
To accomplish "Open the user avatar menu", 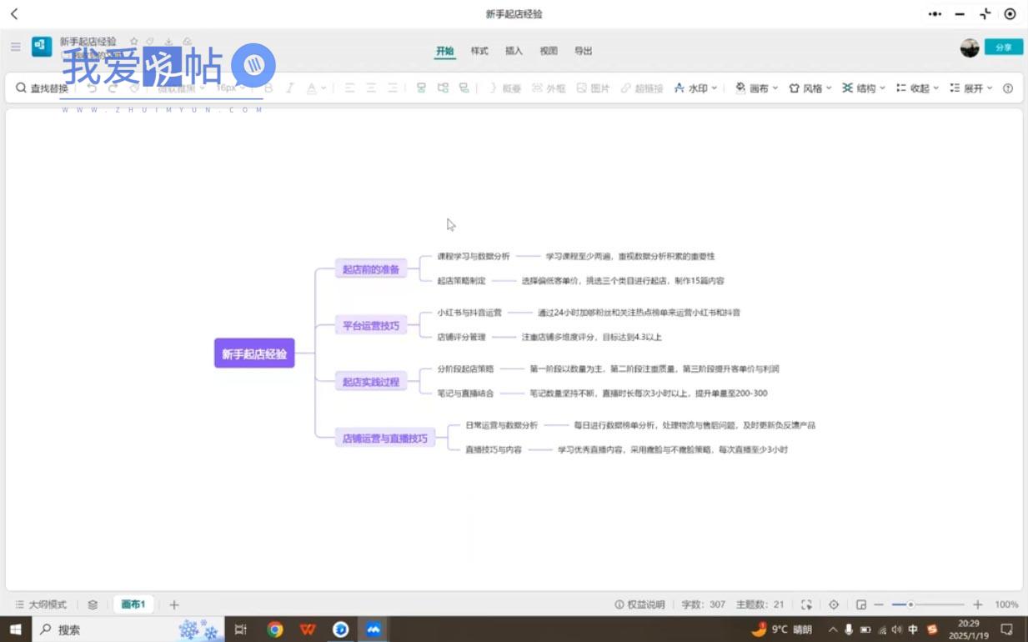I will tap(970, 48).
